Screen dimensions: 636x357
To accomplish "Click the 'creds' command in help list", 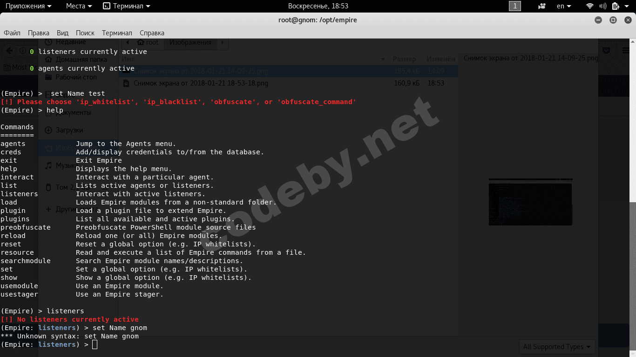I will pos(11,152).
